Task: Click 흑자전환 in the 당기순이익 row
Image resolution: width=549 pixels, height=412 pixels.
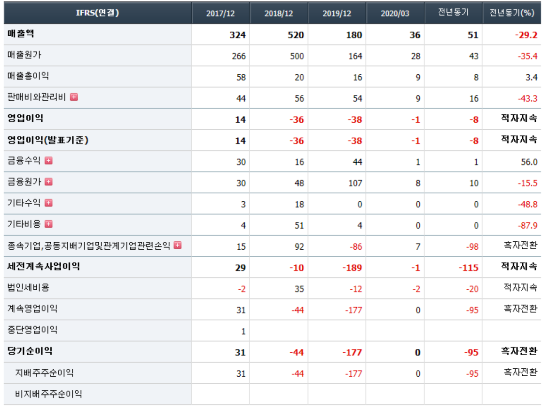Action: pyautogui.click(x=519, y=351)
